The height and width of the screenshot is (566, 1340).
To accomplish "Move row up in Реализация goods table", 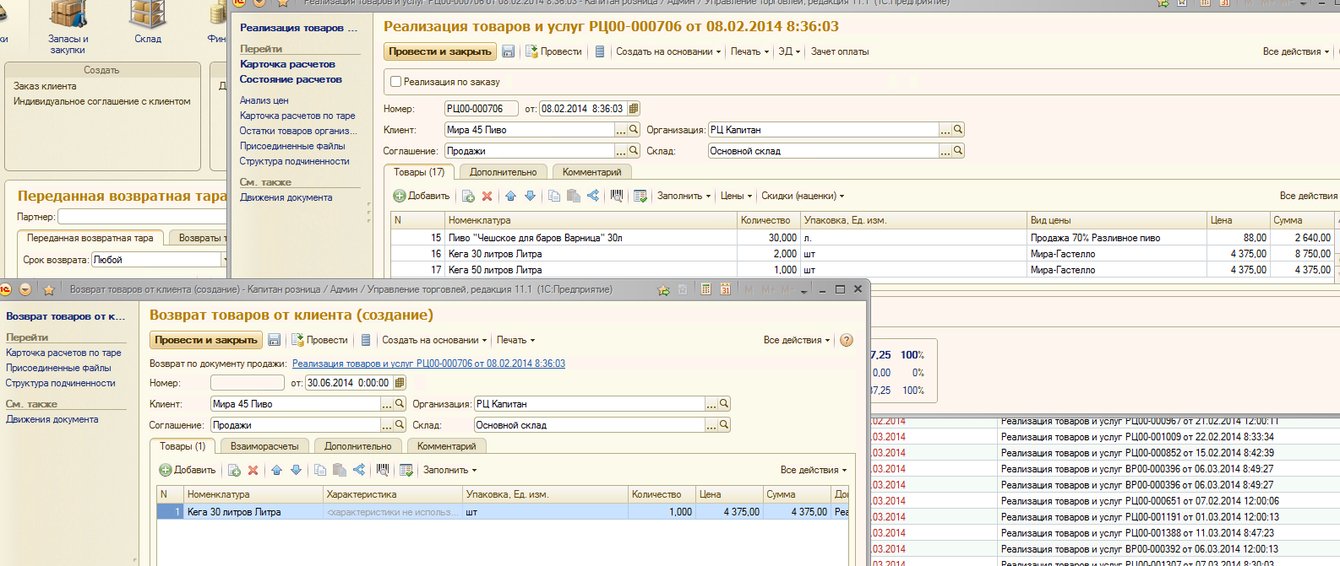I will 510,196.
